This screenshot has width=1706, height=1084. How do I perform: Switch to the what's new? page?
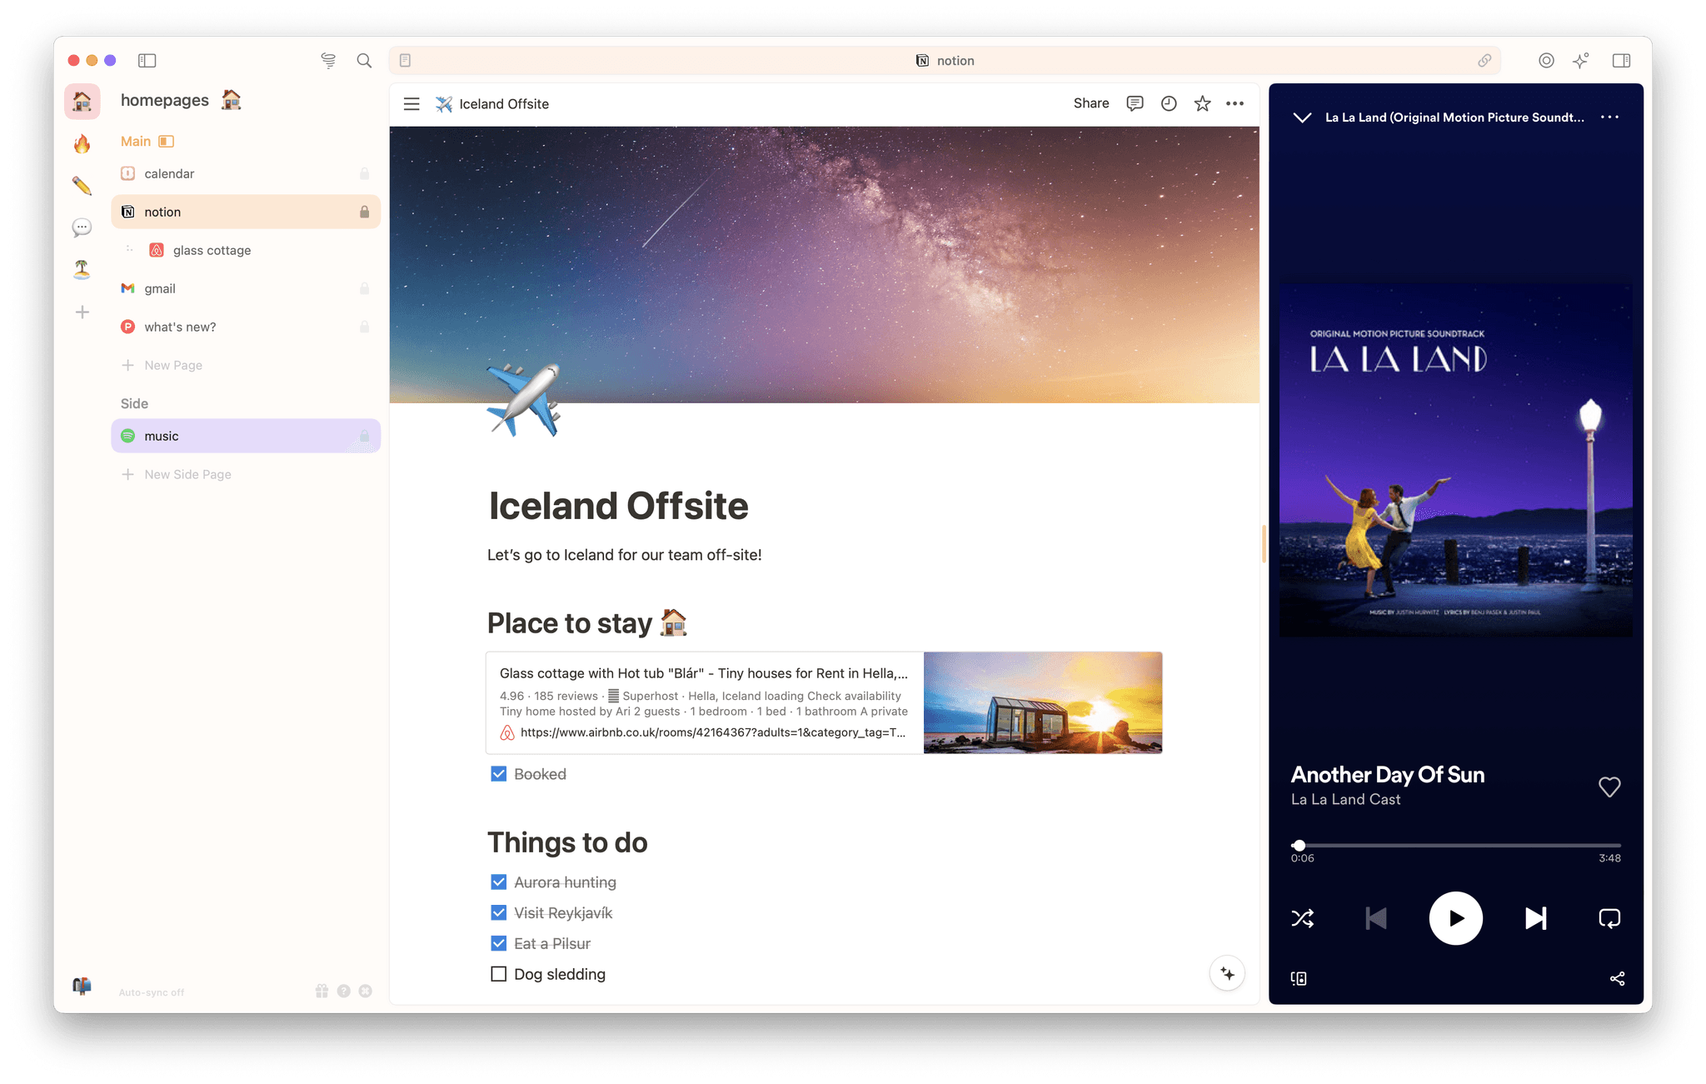coord(180,327)
